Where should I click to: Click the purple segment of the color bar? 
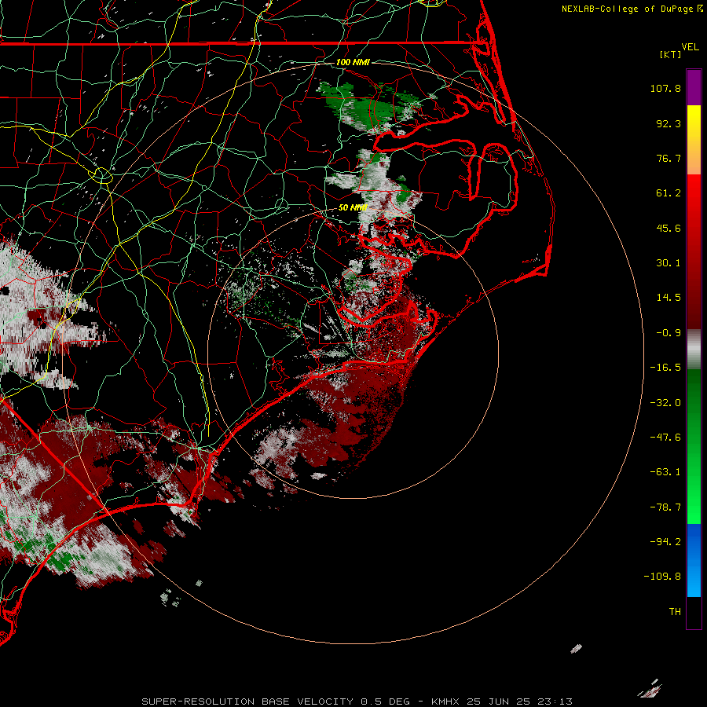(694, 87)
